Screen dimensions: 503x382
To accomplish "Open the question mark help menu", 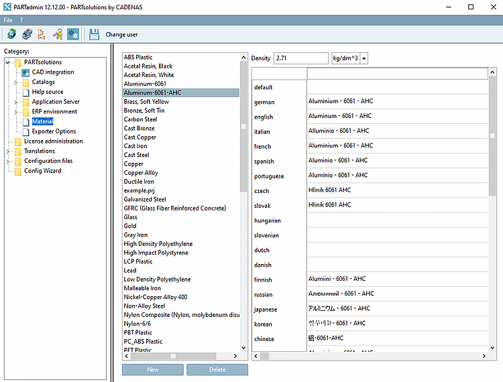I will tap(21, 20).
